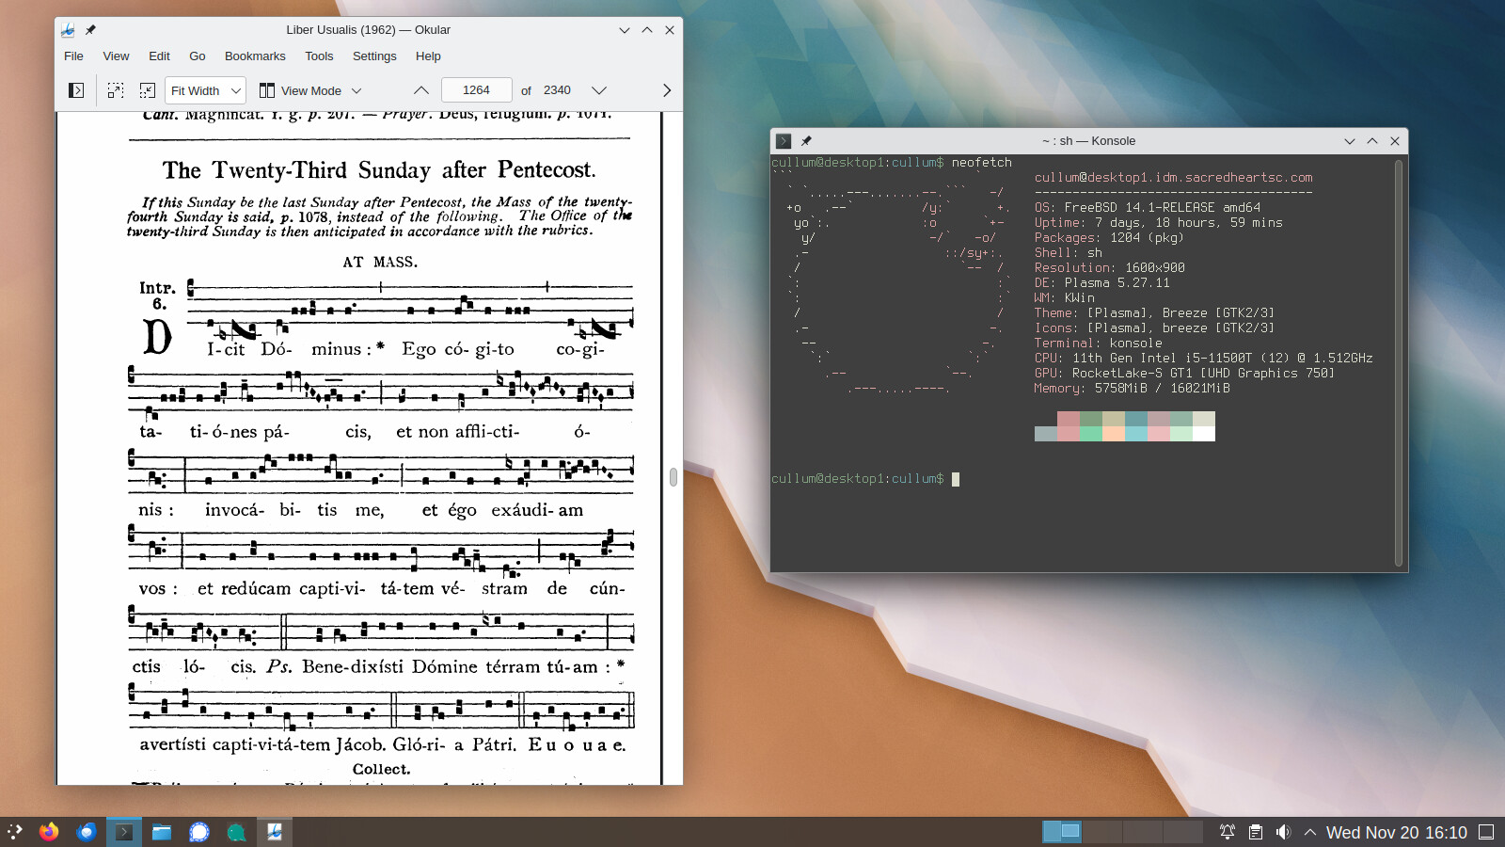Open the Fit Width zoom dropdown
1505x847 pixels.
(205, 90)
